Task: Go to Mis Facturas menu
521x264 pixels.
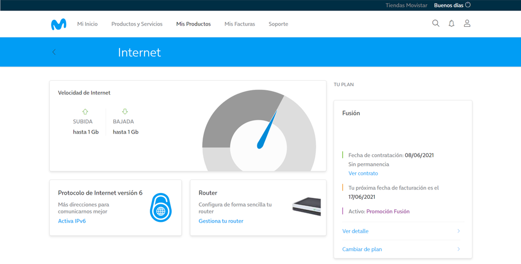Action: tap(240, 24)
